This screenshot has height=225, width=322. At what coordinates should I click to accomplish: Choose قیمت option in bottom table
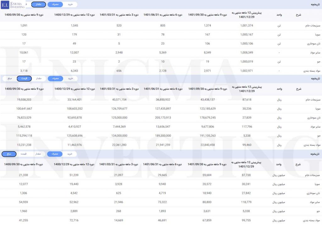[24, 154]
